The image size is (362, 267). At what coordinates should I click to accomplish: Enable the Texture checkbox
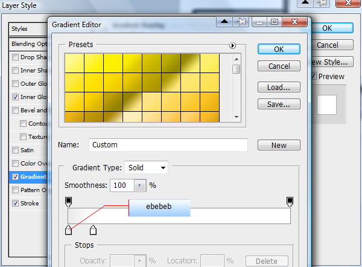[x=23, y=137]
